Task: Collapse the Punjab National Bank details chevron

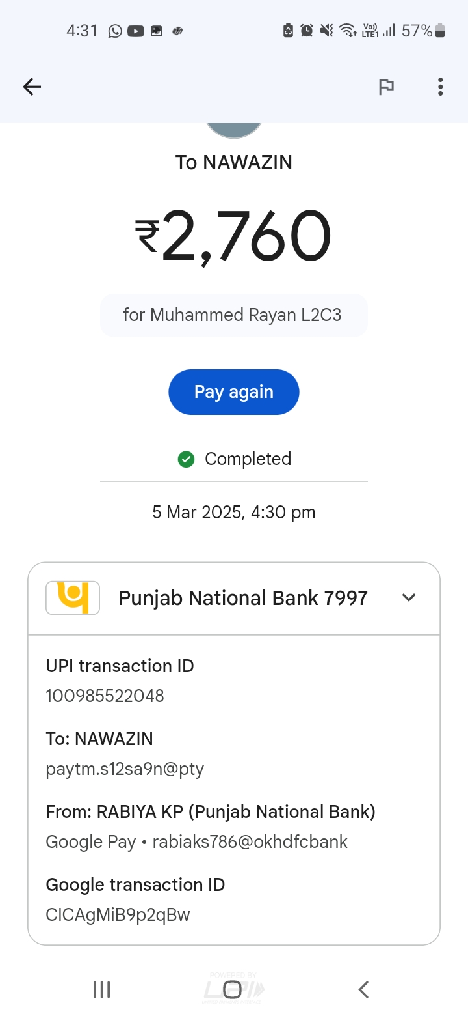Action: (409, 597)
